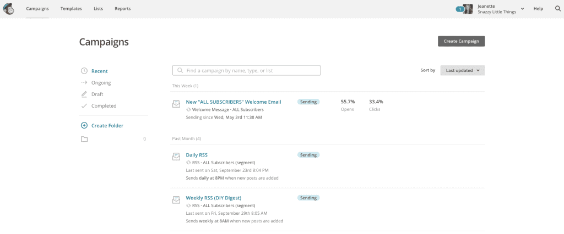Select the unnamed folder icon in the sidebar
Screen dimensions: 564x234
[x=84, y=140]
